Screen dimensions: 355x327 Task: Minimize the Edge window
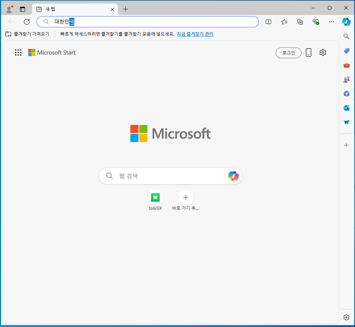click(x=313, y=8)
